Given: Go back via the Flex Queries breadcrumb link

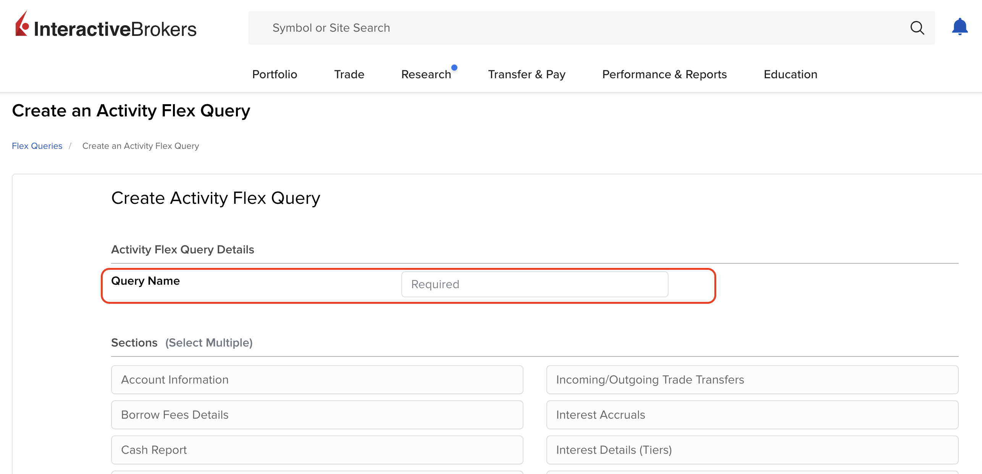Looking at the screenshot, I should pos(37,145).
